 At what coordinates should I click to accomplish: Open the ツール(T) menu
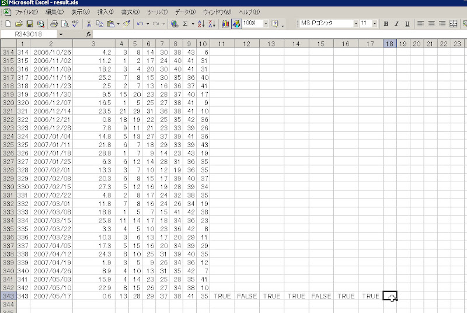coord(157,12)
